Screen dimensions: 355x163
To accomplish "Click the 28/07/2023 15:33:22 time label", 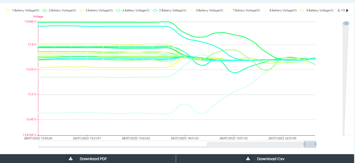I will point(136,138).
